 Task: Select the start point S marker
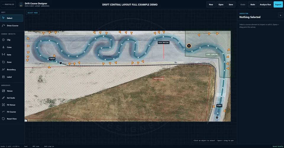pyautogui.click(x=217, y=118)
